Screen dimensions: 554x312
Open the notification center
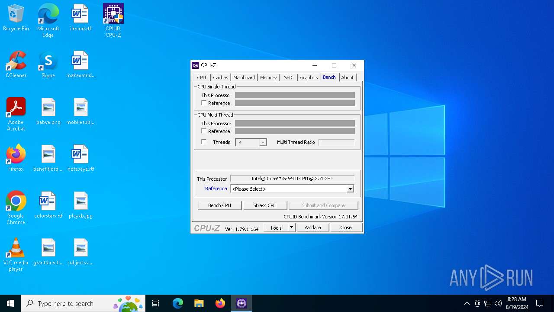point(540,303)
